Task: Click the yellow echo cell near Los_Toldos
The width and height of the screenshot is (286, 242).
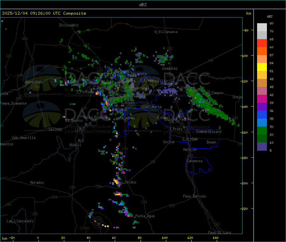Action: coord(116,182)
